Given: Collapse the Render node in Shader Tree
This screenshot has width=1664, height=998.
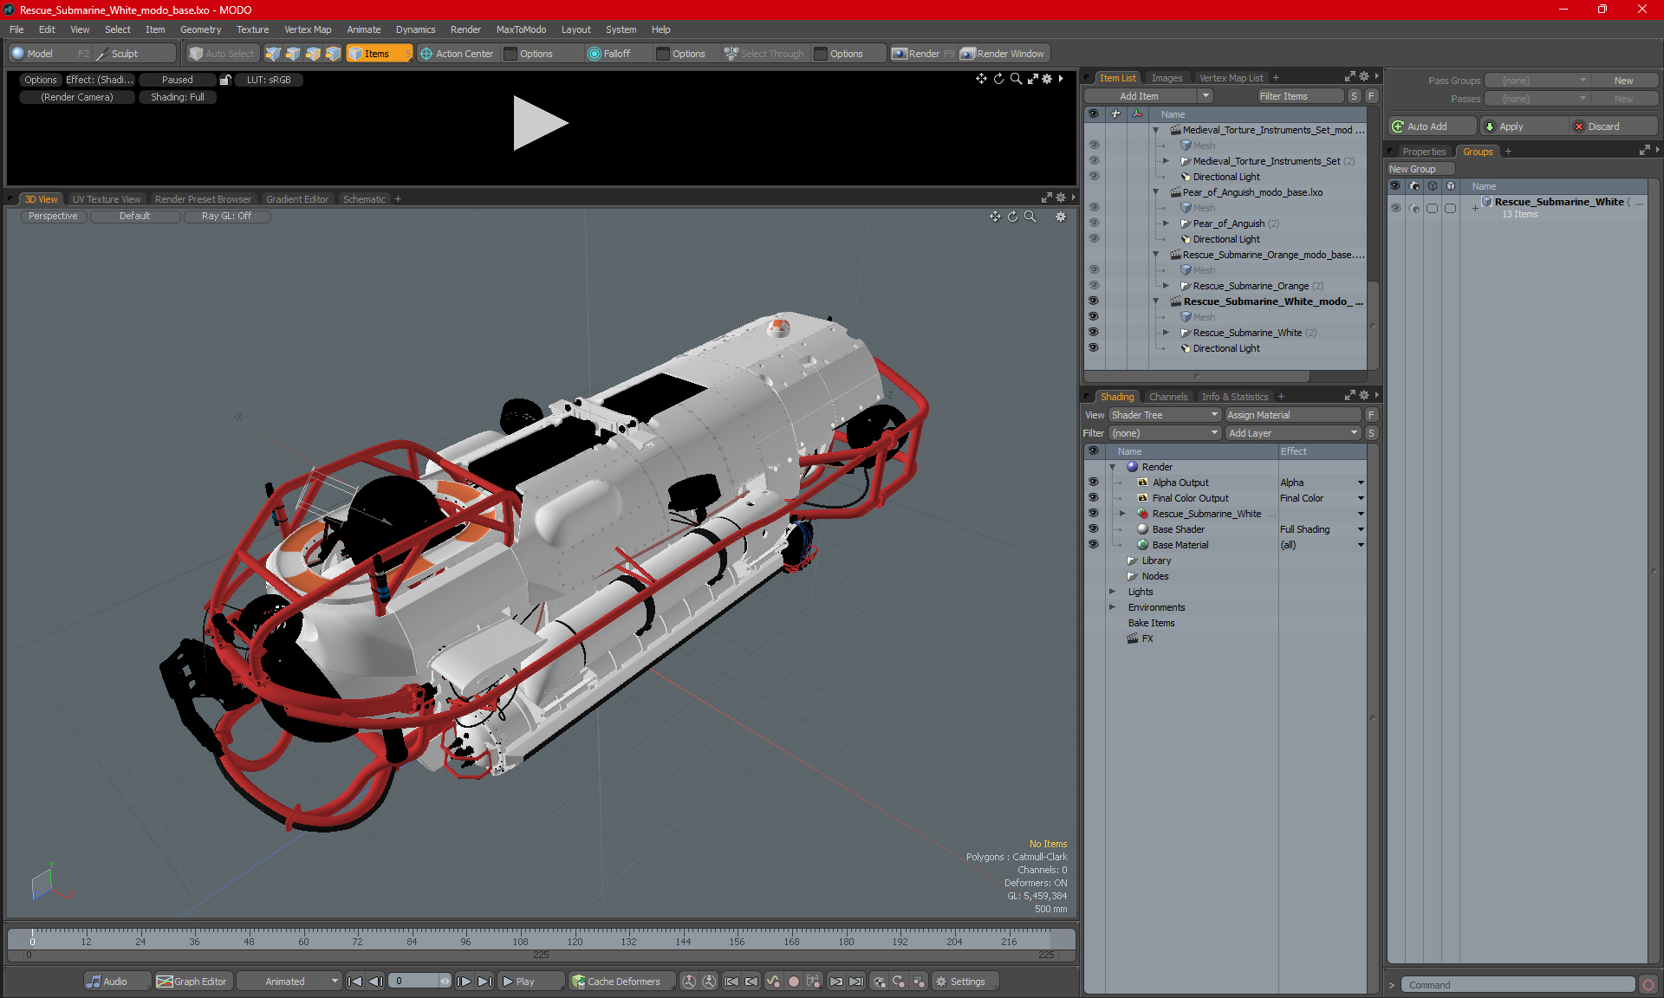Looking at the screenshot, I should (x=1113, y=467).
